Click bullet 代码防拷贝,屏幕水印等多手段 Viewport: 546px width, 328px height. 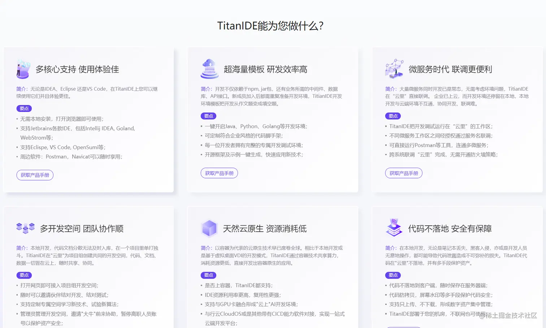coord(441,295)
